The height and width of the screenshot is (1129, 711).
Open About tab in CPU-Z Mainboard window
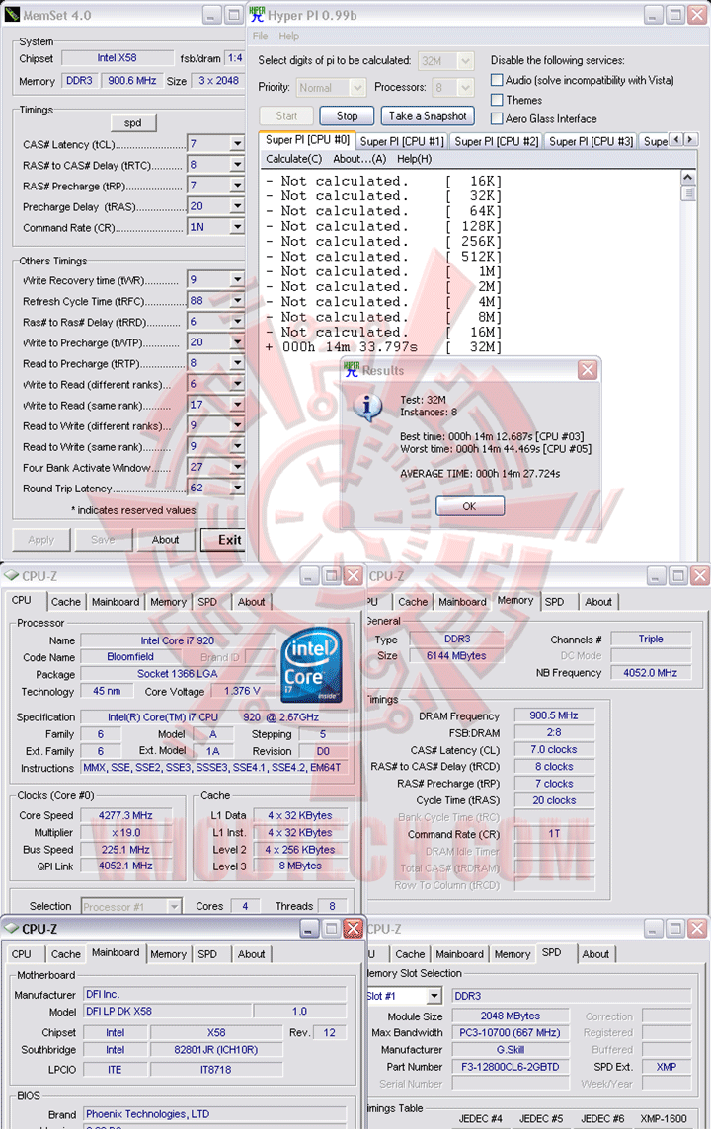(252, 954)
